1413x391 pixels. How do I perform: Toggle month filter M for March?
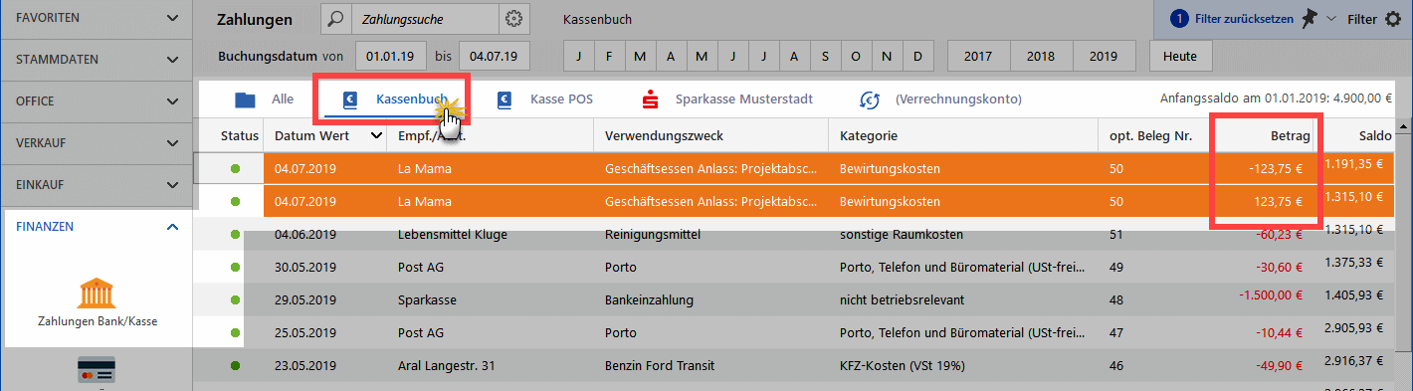click(640, 56)
